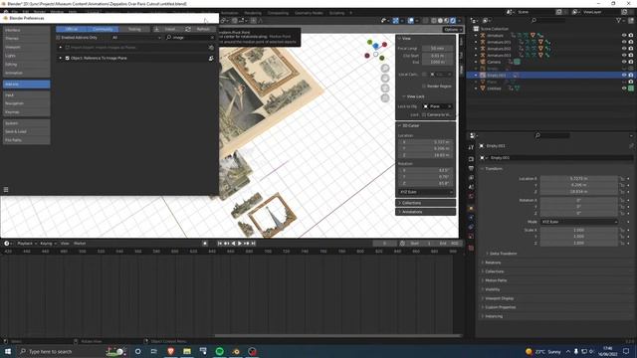This screenshot has height=358, width=637.
Task: Open the 3D Cursor rotation mode dropdown XYZ Euler
Action: 426,192
